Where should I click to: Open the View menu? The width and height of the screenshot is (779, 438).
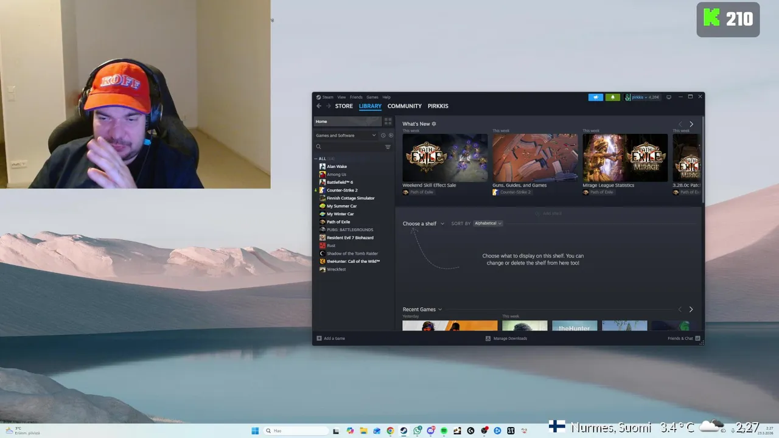point(341,97)
